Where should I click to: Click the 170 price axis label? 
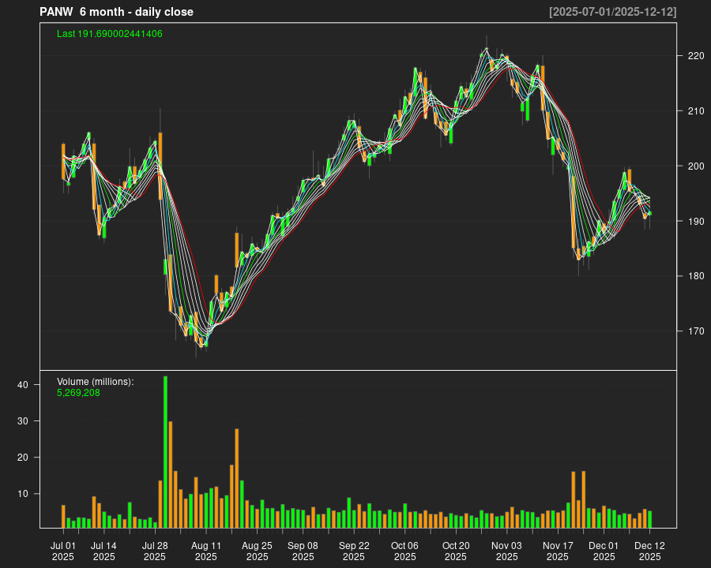tap(695, 331)
